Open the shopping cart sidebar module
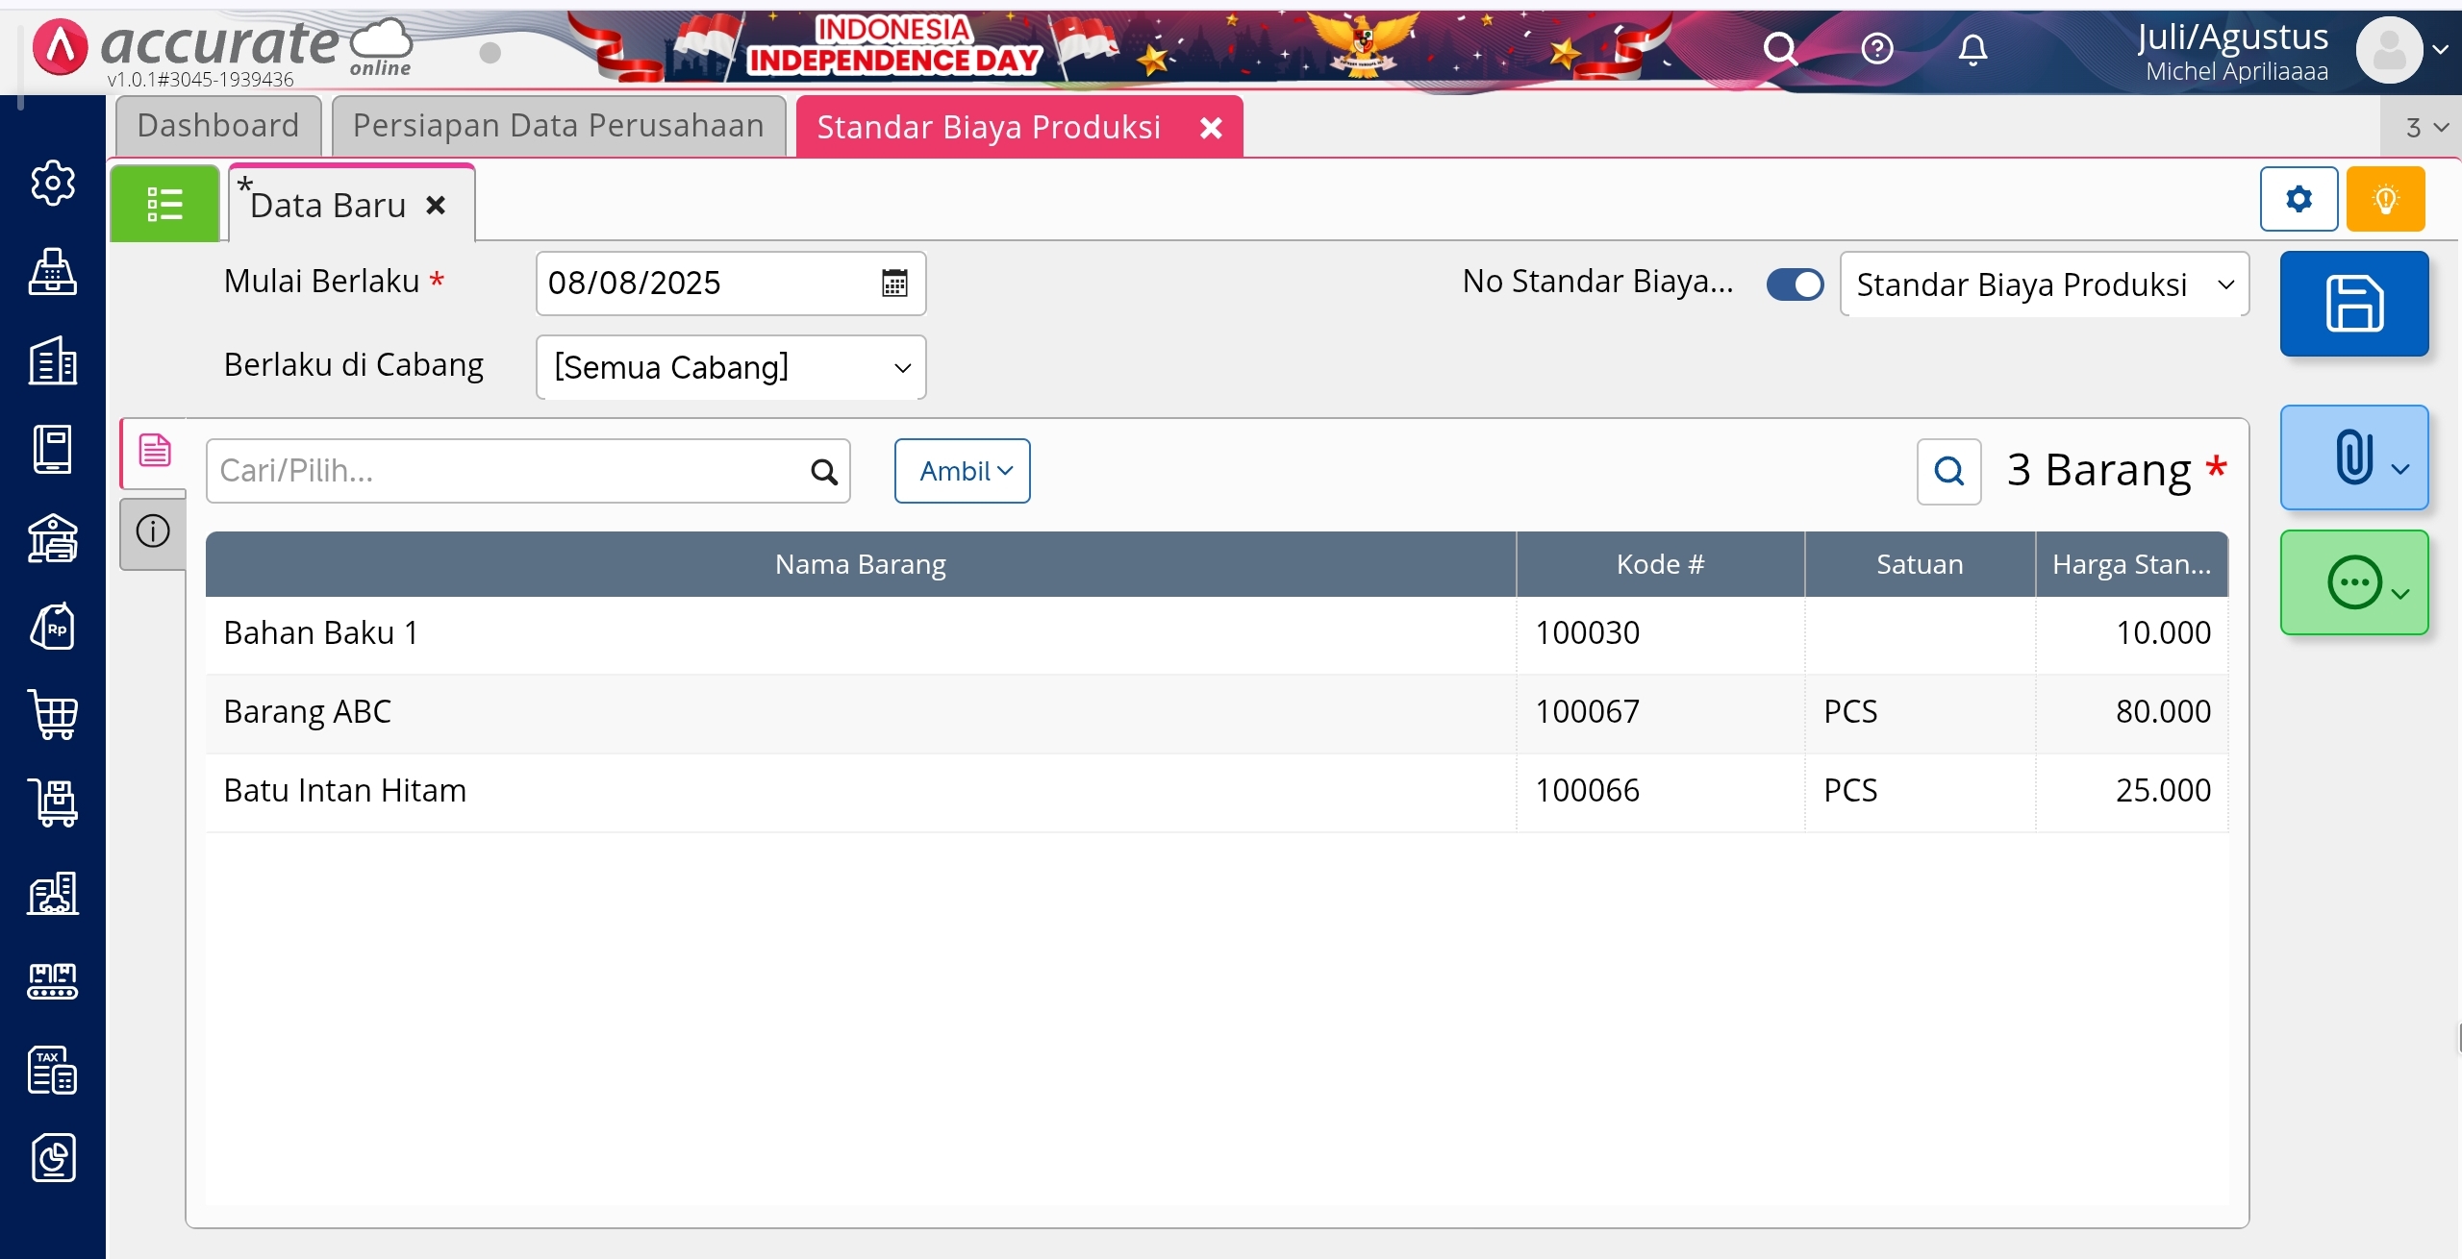The image size is (2462, 1259). 53,715
